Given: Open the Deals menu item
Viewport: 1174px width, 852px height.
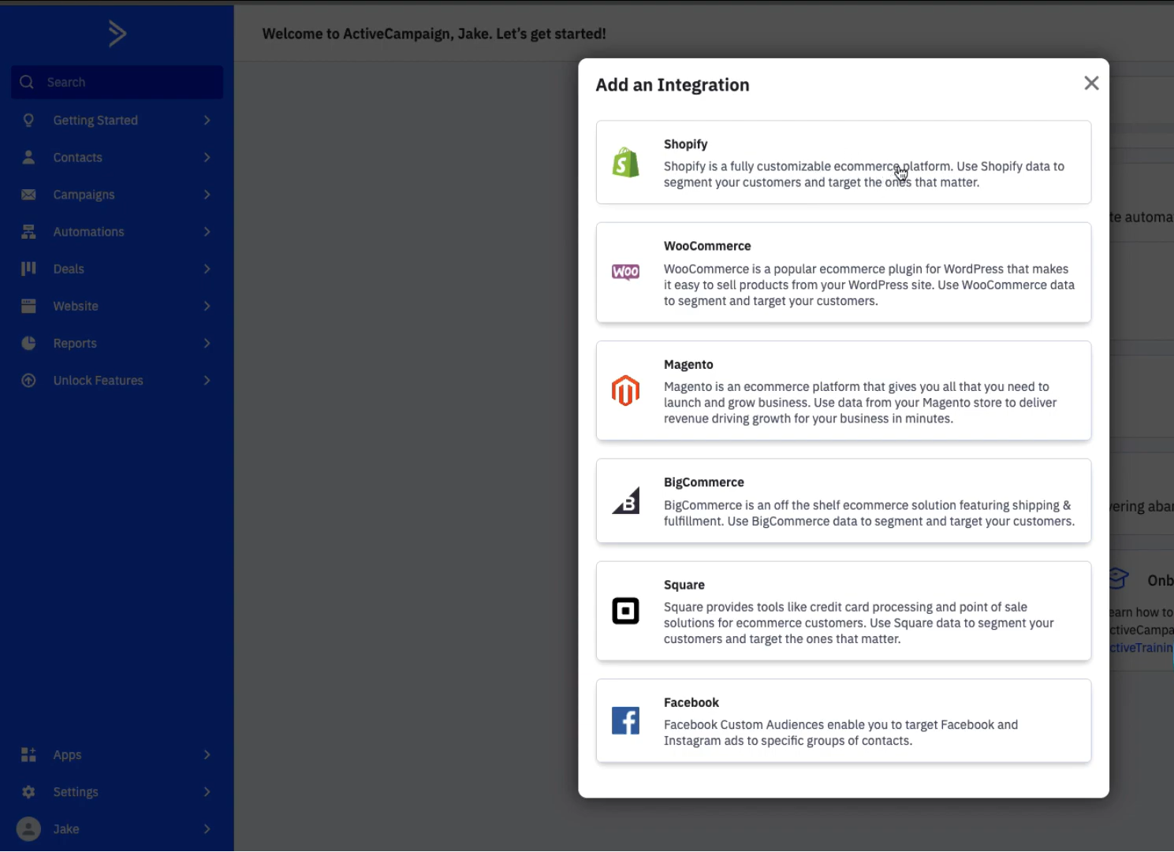Looking at the screenshot, I should (x=117, y=268).
